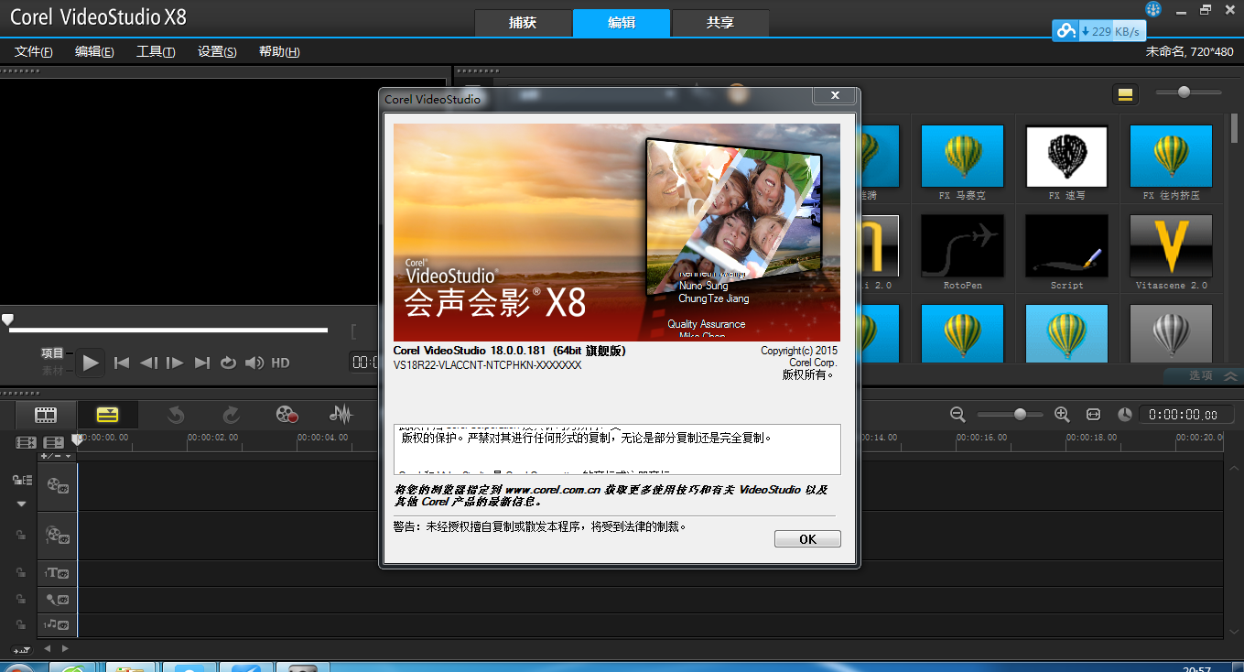Toggle lock on overlay track
Image resolution: width=1244 pixels, height=672 pixels.
20,536
